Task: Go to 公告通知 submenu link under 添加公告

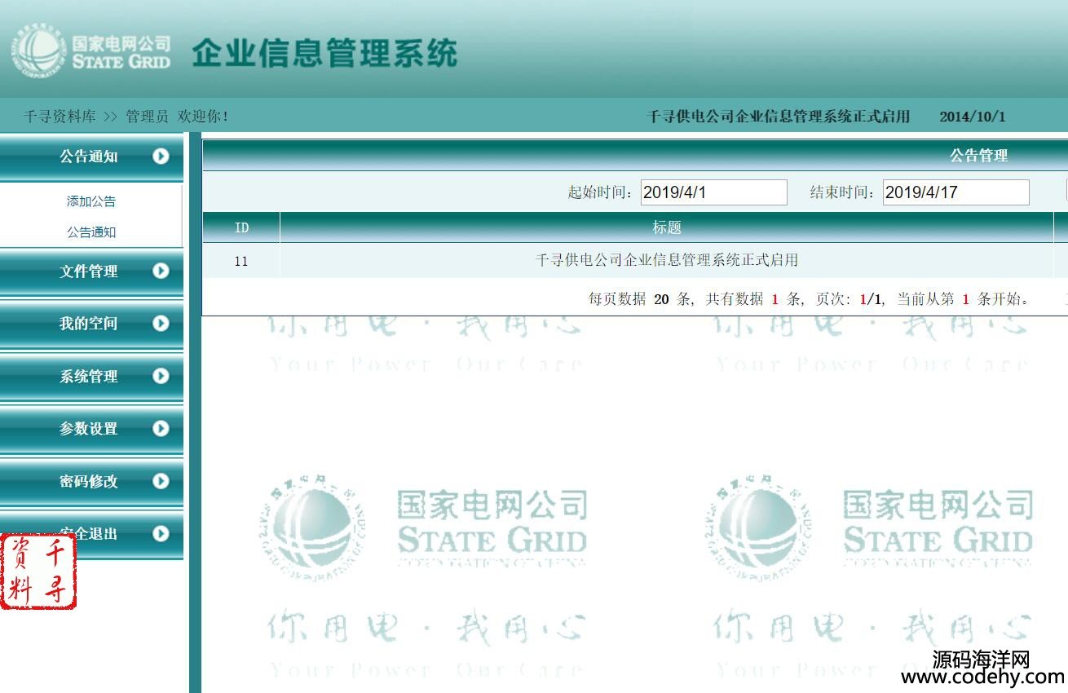Action: tap(91, 232)
